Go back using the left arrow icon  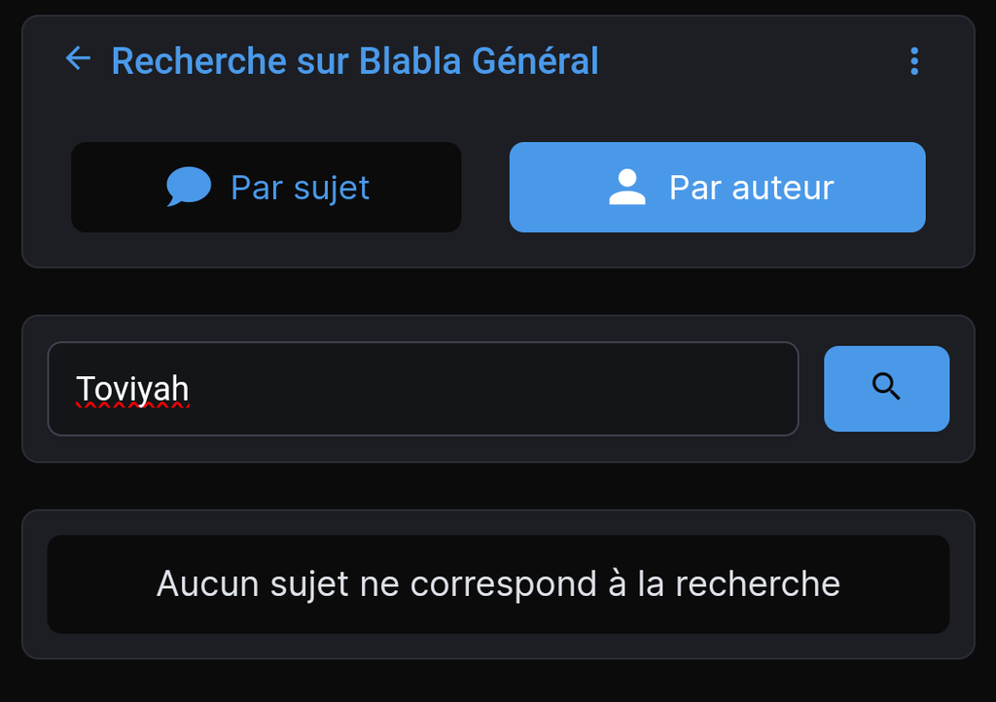click(x=78, y=59)
